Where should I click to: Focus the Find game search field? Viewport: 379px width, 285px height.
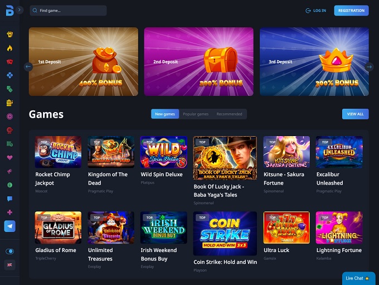click(68, 11)
